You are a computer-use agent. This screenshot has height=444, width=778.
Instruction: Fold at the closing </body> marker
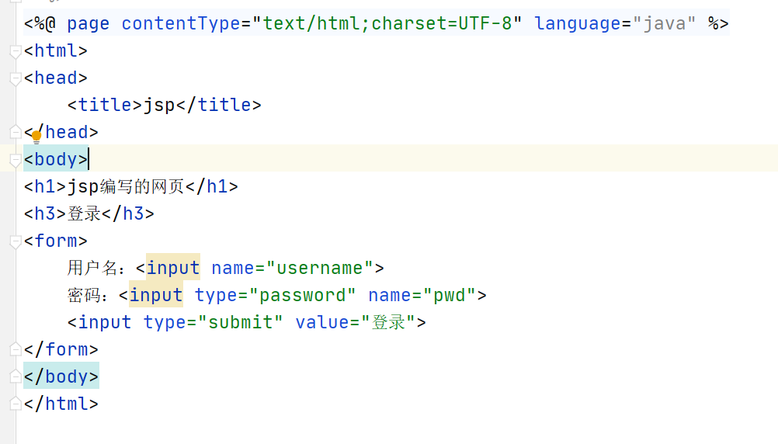click(16, 376)
